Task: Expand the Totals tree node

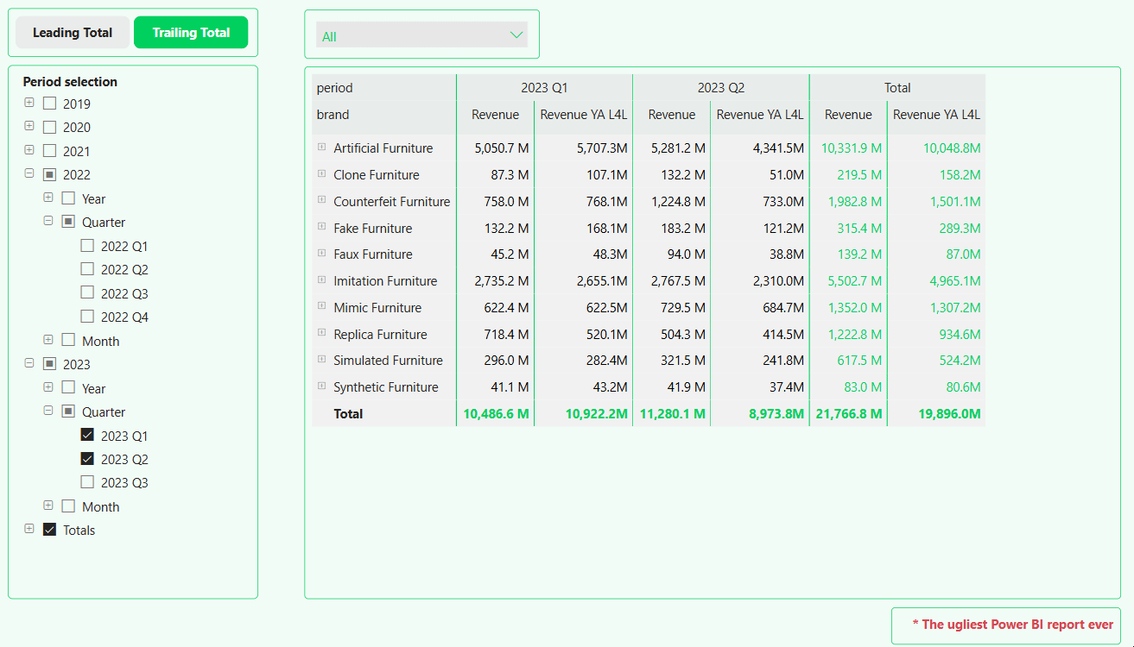Action: pos(29,529)
